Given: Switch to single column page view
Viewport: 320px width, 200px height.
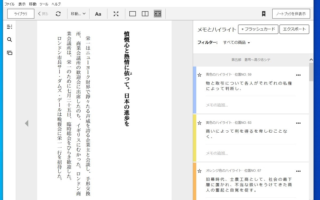Looking at the screenshot, I should (133, 14).
